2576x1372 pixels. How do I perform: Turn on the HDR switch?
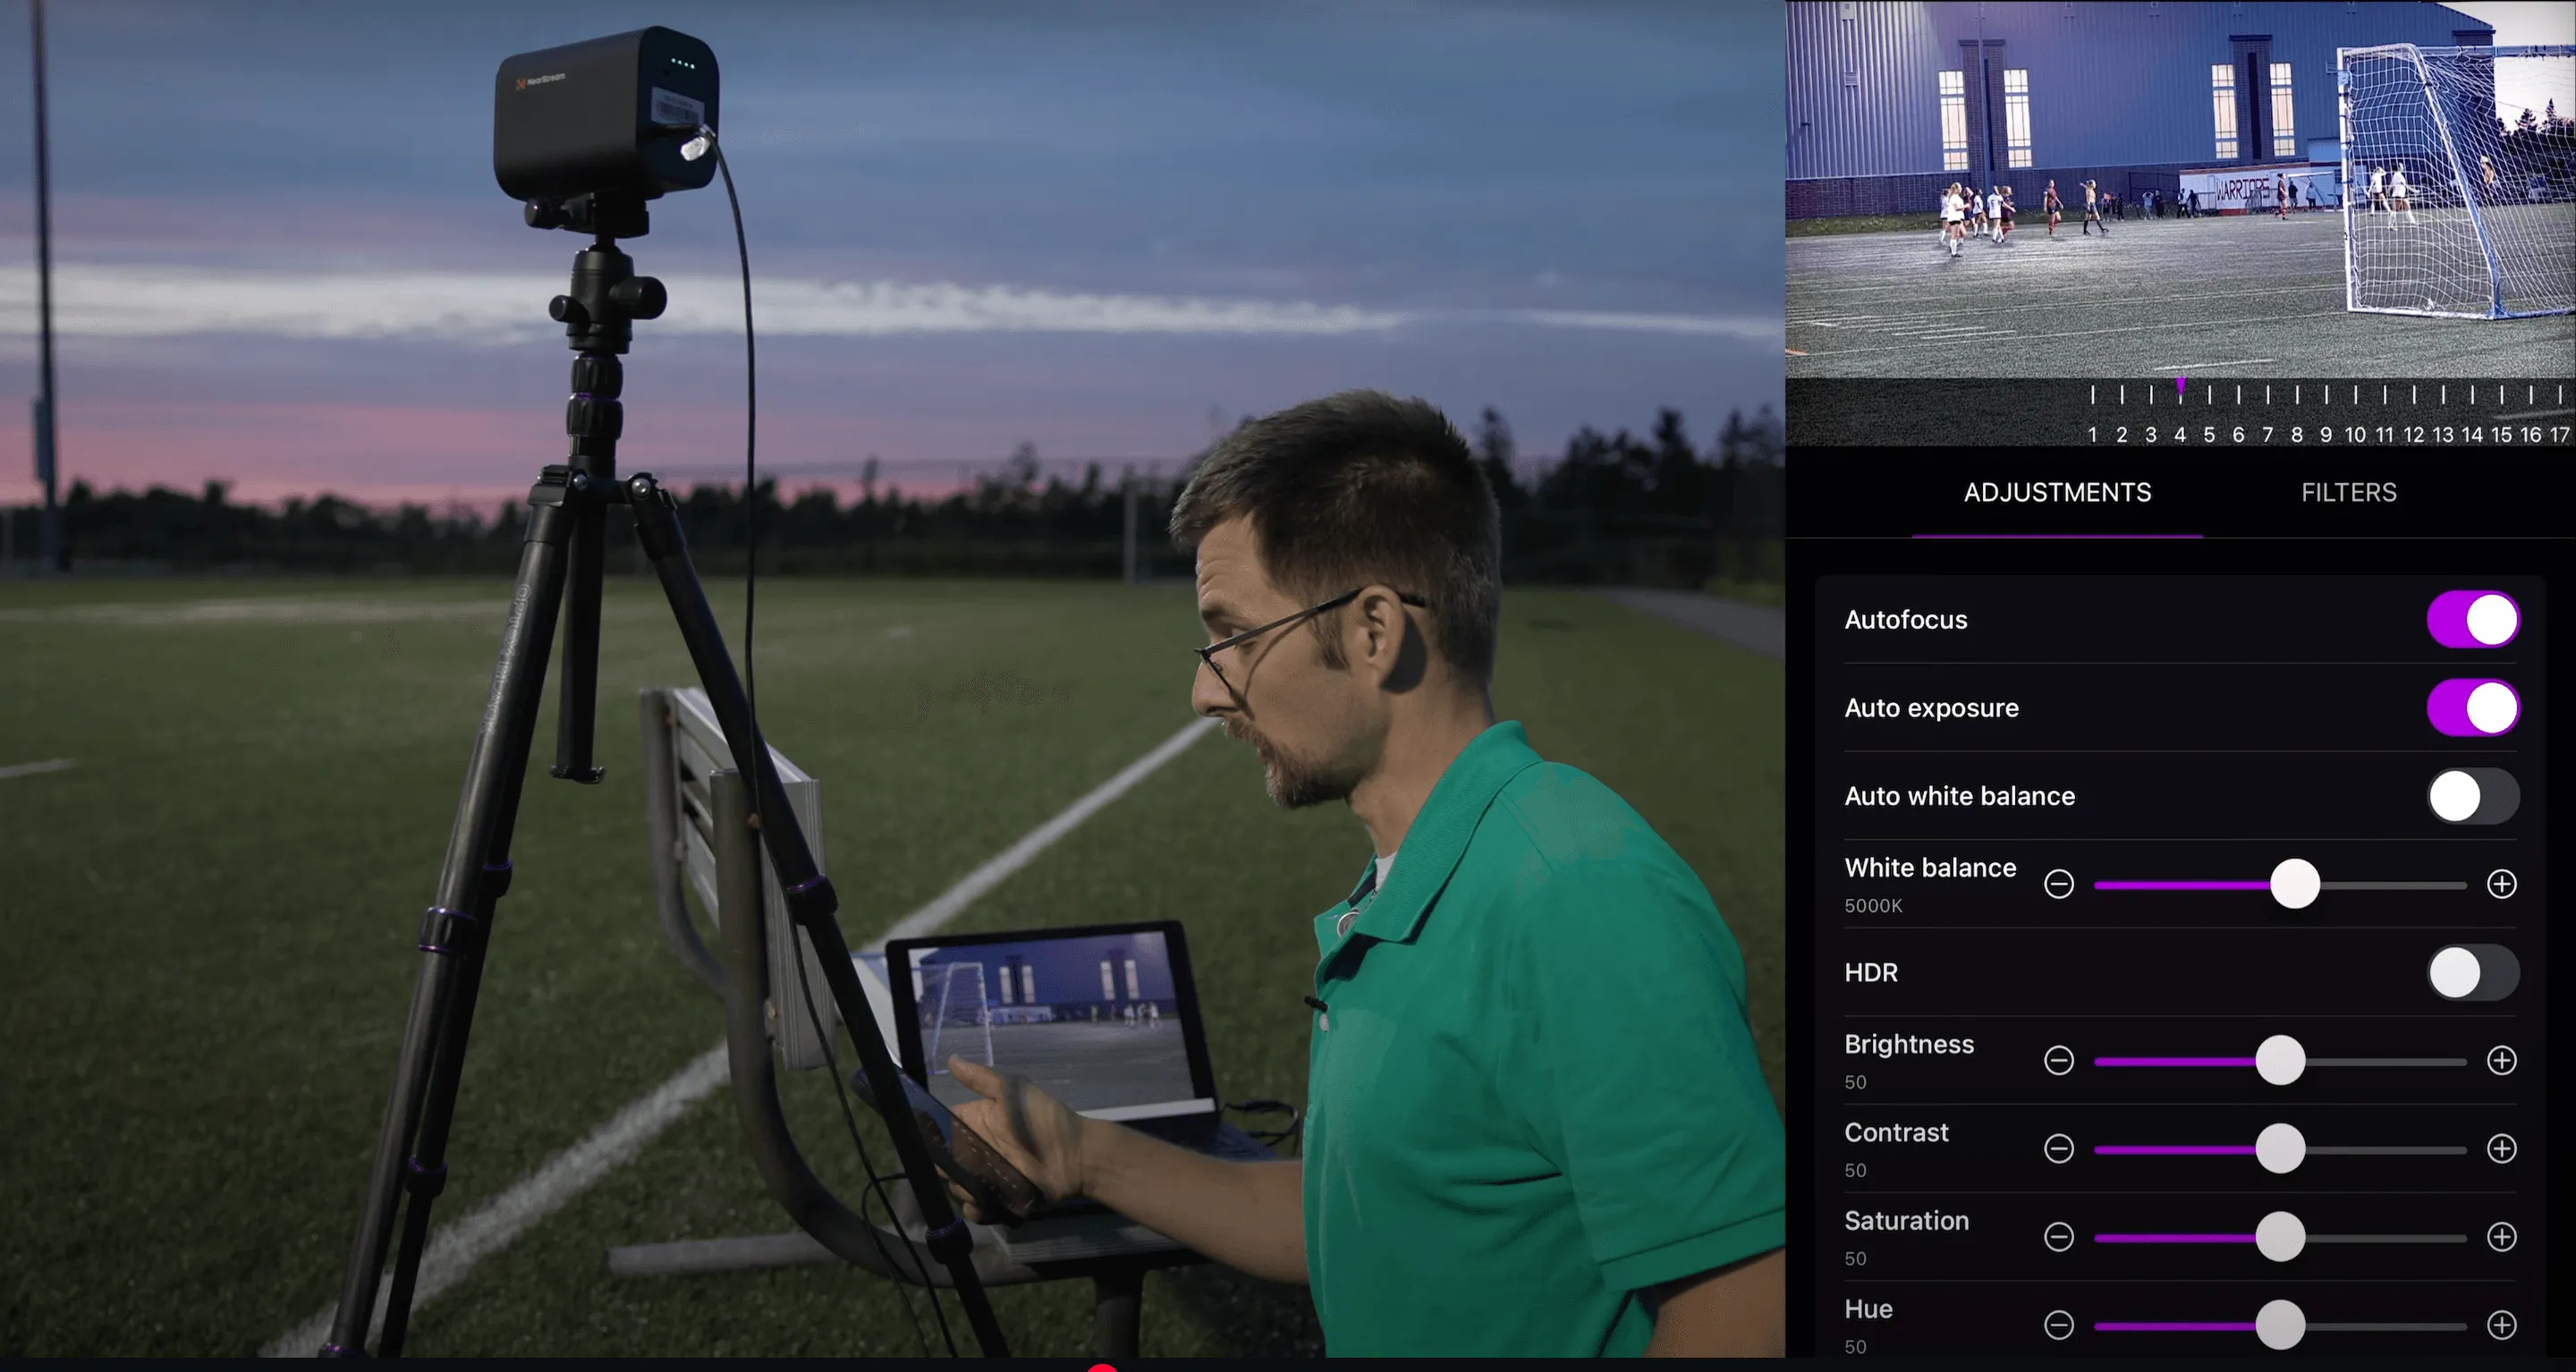click(2472, 973)
